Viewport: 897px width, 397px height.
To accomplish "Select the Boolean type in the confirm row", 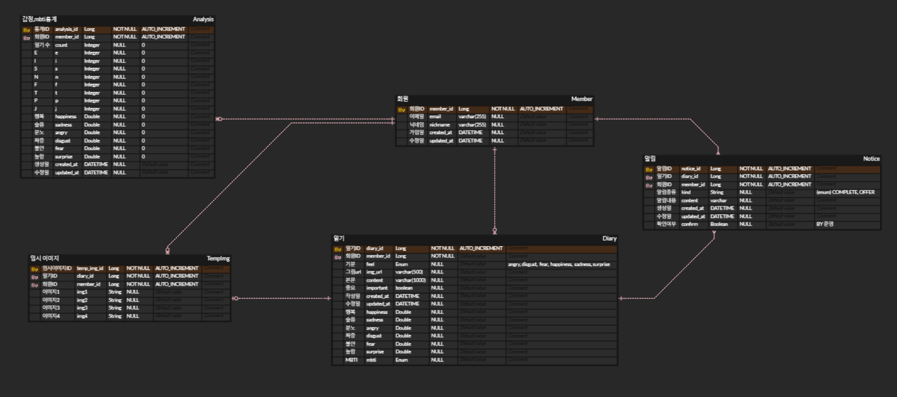I will tap(719, 225).
